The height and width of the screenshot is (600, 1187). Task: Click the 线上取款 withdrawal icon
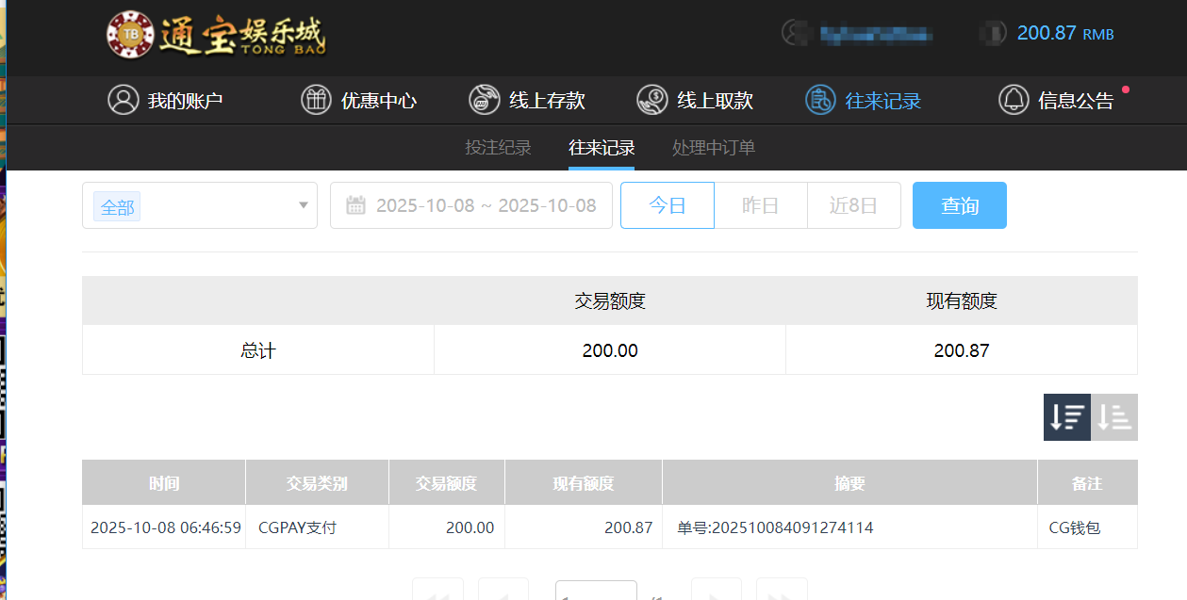[651, 100]
